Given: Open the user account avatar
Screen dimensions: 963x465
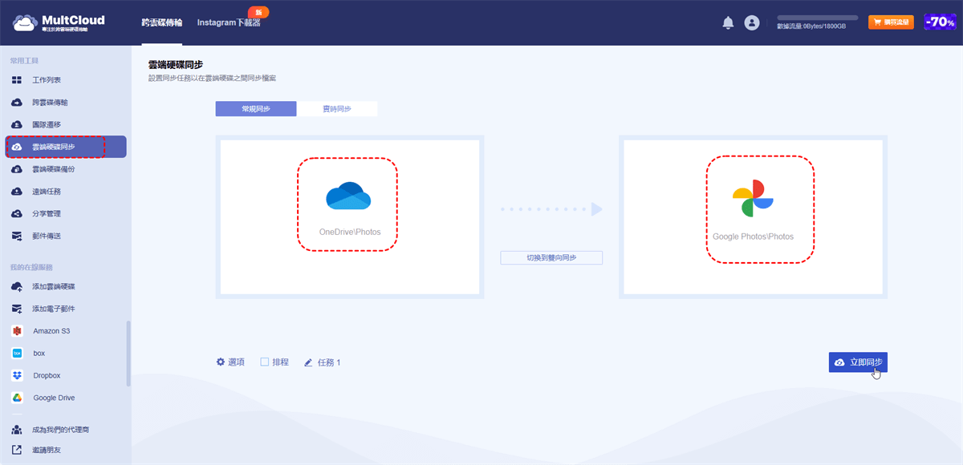Looking at the screenshot, I should tap(752, 23).
